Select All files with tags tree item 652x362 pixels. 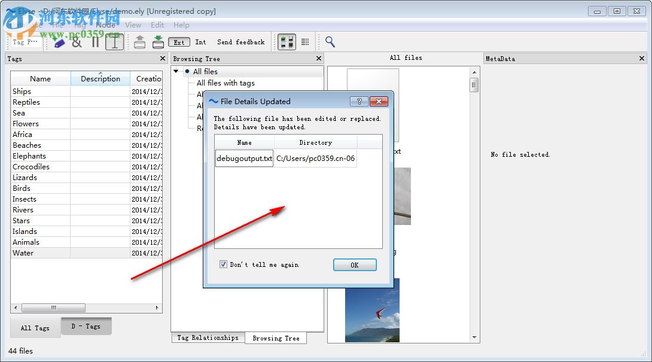226,83
